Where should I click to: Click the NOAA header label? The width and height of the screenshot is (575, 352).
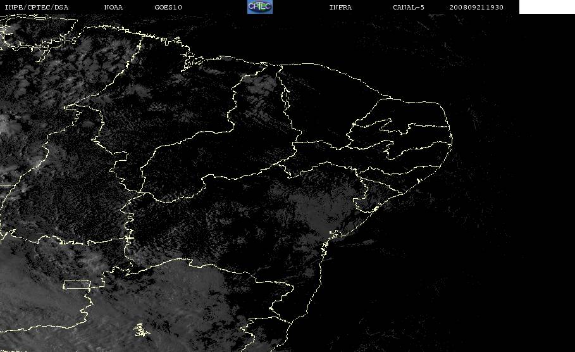pyautogui.click(x=113, y=8)
